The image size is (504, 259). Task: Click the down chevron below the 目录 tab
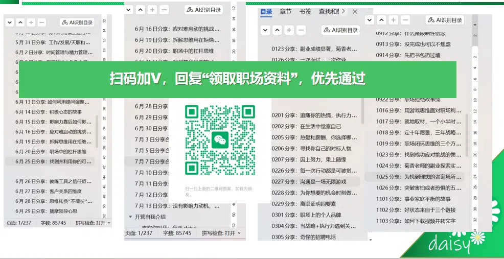[265, 30]
